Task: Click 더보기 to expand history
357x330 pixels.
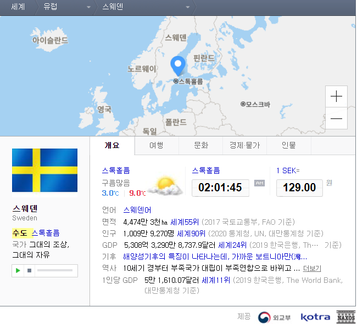Action: point(312,269)
